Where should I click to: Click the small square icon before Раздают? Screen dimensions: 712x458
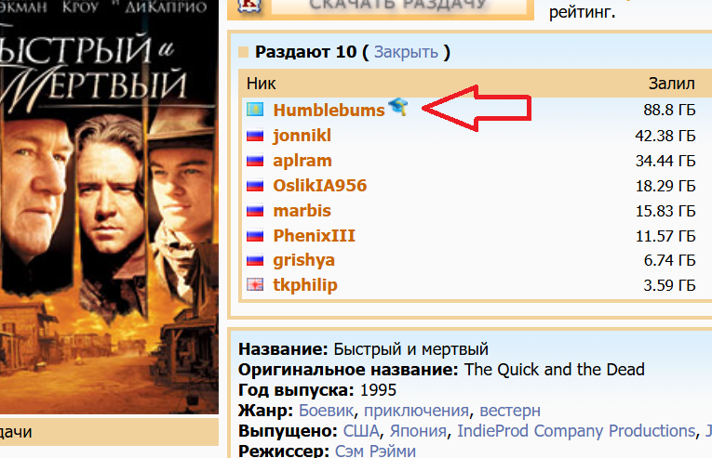click(244, 53)
